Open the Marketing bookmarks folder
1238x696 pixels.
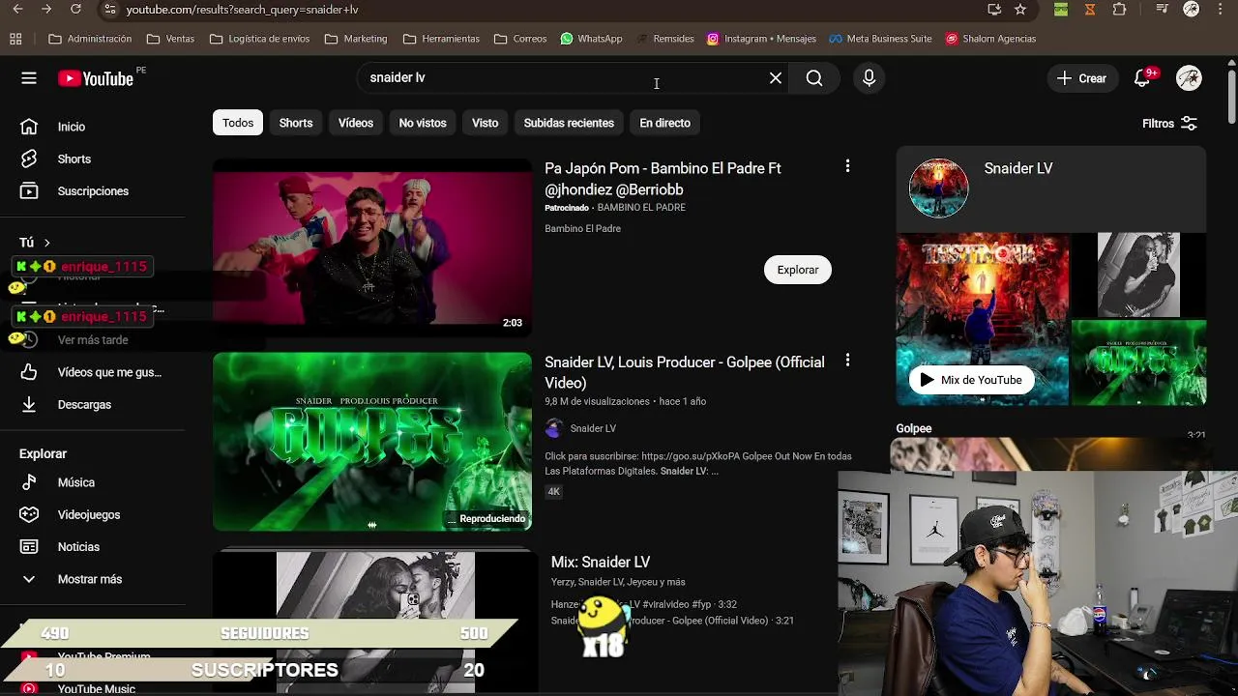(356, 39)
